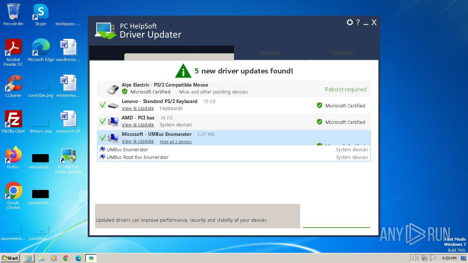
Task: Click the Start button
Action: (10, 258)
